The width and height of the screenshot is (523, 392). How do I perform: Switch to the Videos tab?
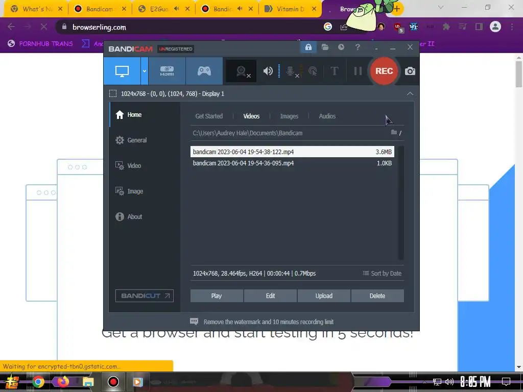251,116
